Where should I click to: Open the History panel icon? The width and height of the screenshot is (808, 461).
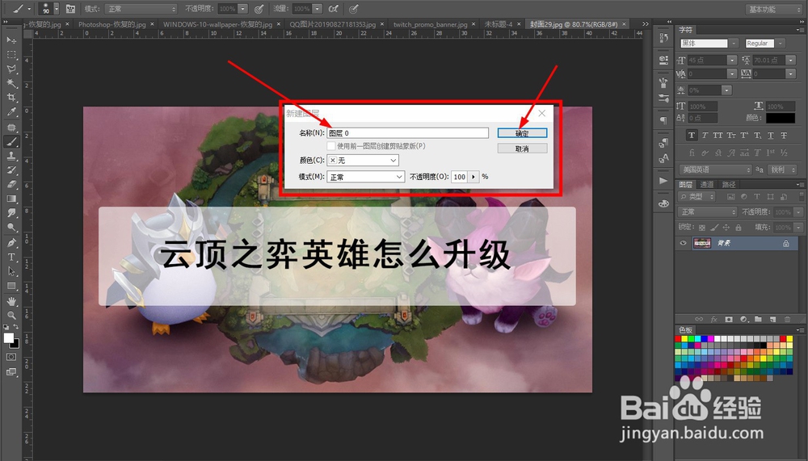tap(663, 38)
